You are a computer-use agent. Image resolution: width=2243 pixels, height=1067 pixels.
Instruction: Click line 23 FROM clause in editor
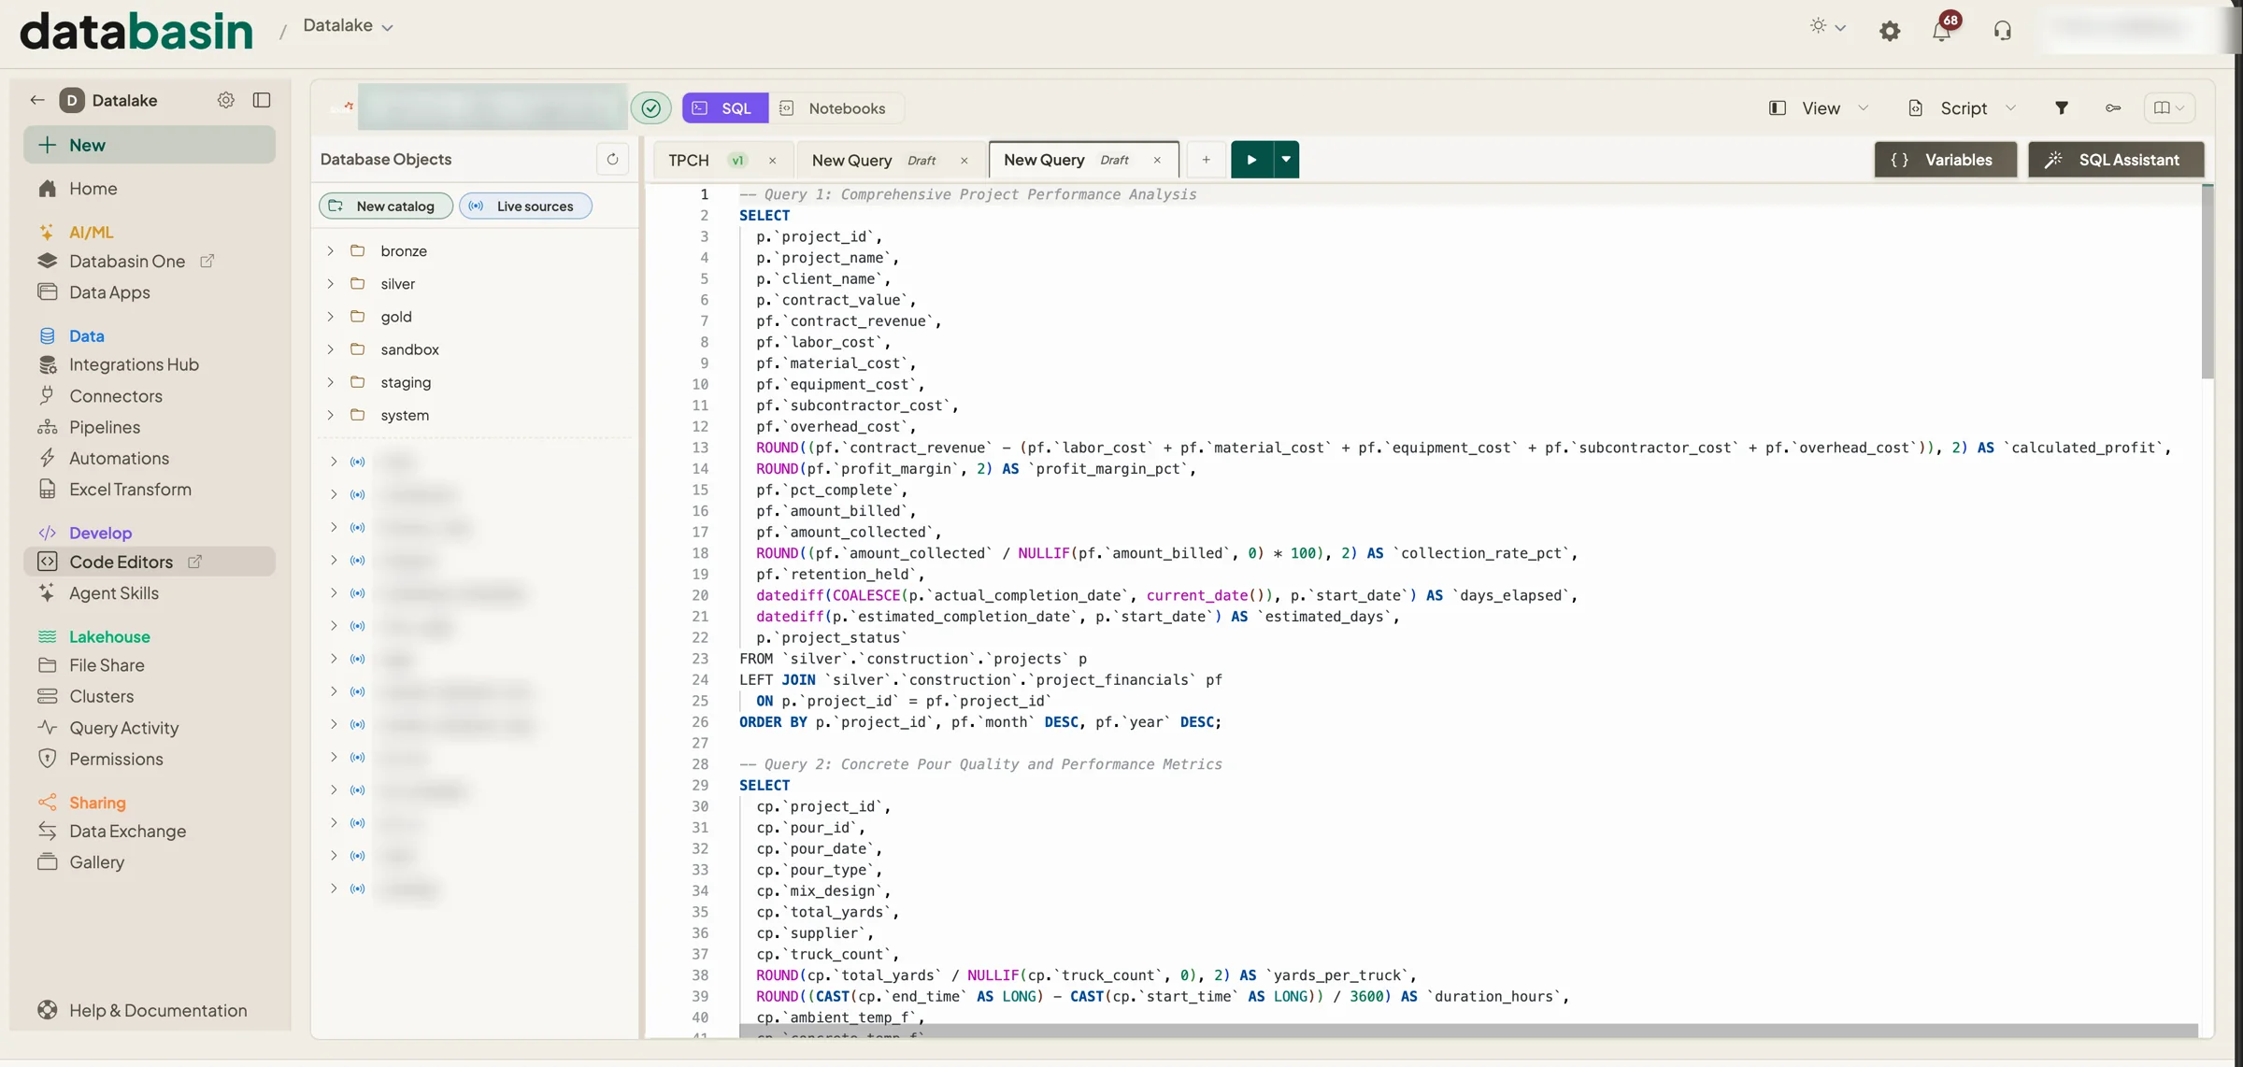(x=913, y=659)
